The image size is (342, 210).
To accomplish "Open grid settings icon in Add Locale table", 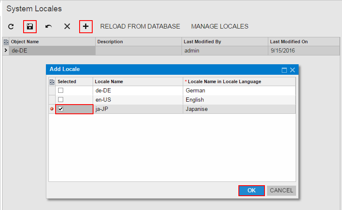I will click(52, 81).
